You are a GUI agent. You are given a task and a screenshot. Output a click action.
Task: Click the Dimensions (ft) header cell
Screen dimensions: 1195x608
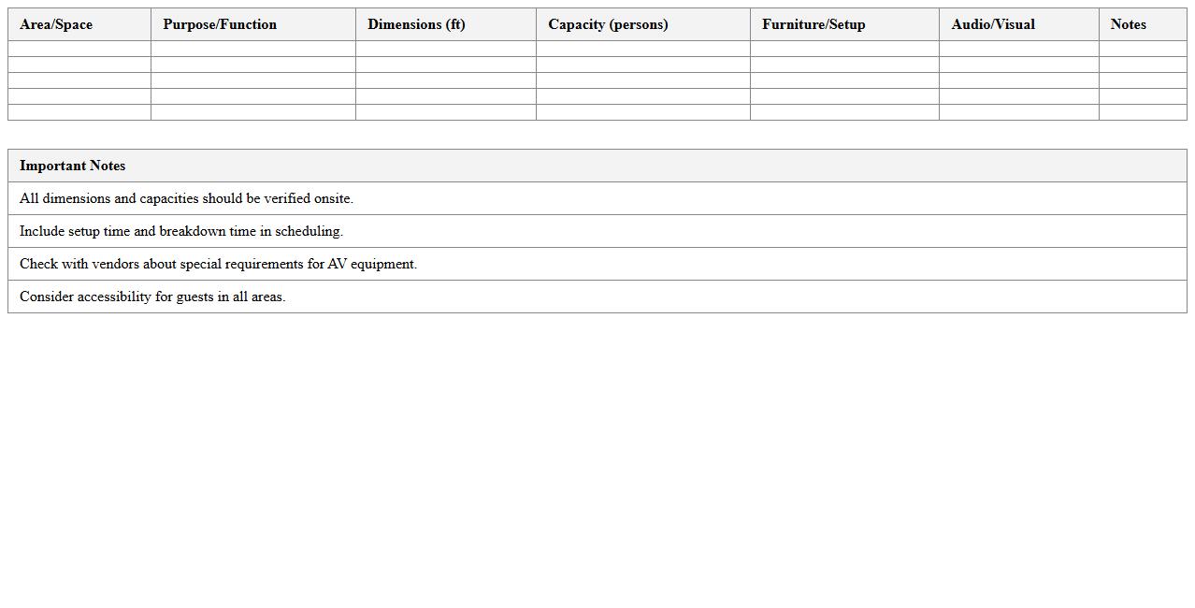pyautogui.click(x=416, y=24)
